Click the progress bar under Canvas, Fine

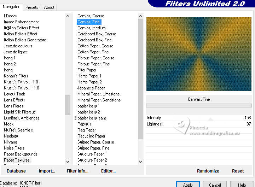[199, 106]
